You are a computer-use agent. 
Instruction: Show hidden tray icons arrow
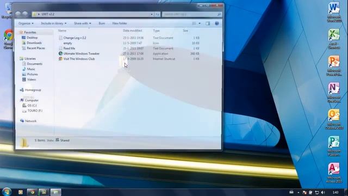(x=299, y=192)
